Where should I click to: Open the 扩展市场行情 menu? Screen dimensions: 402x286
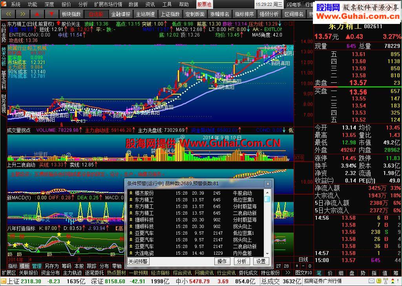[x=108, y=4]
